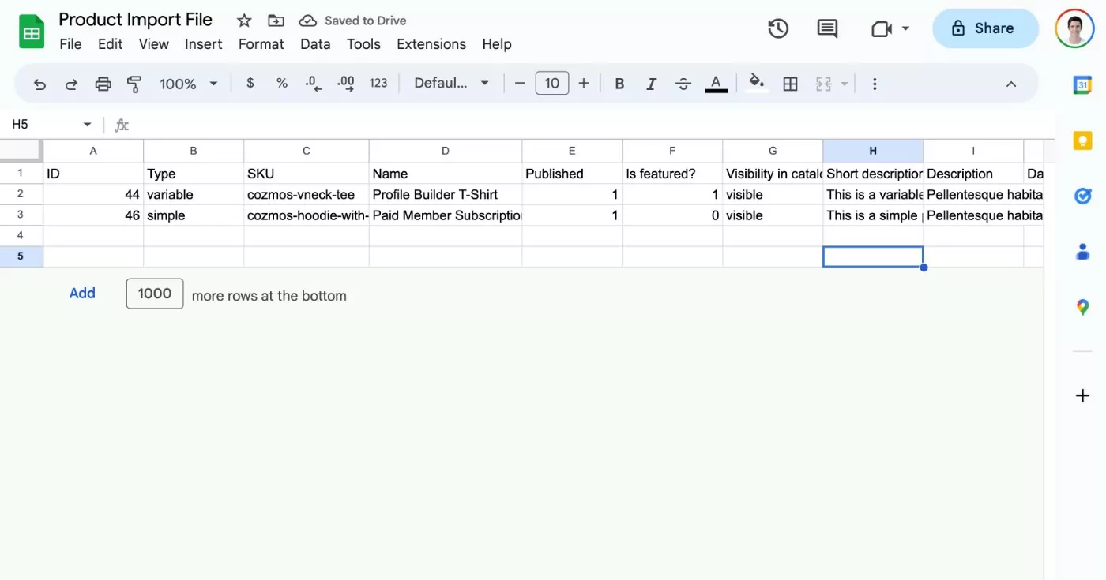Open version history clock icon
1106x580 pixels.
[x=778, y=29]
